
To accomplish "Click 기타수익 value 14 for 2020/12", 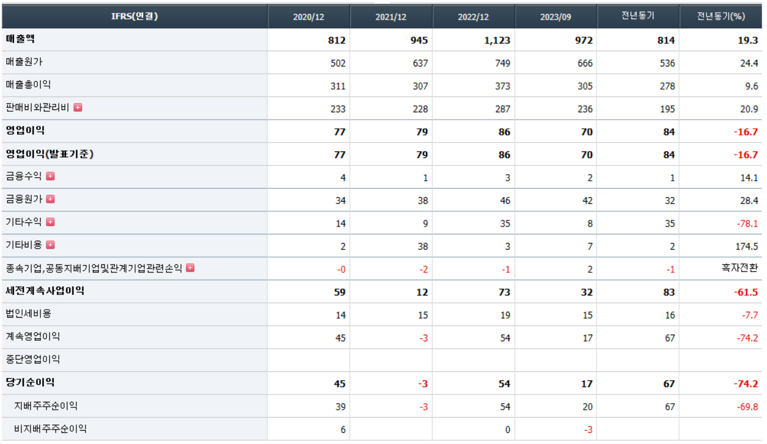I will [x=340, y=224].
